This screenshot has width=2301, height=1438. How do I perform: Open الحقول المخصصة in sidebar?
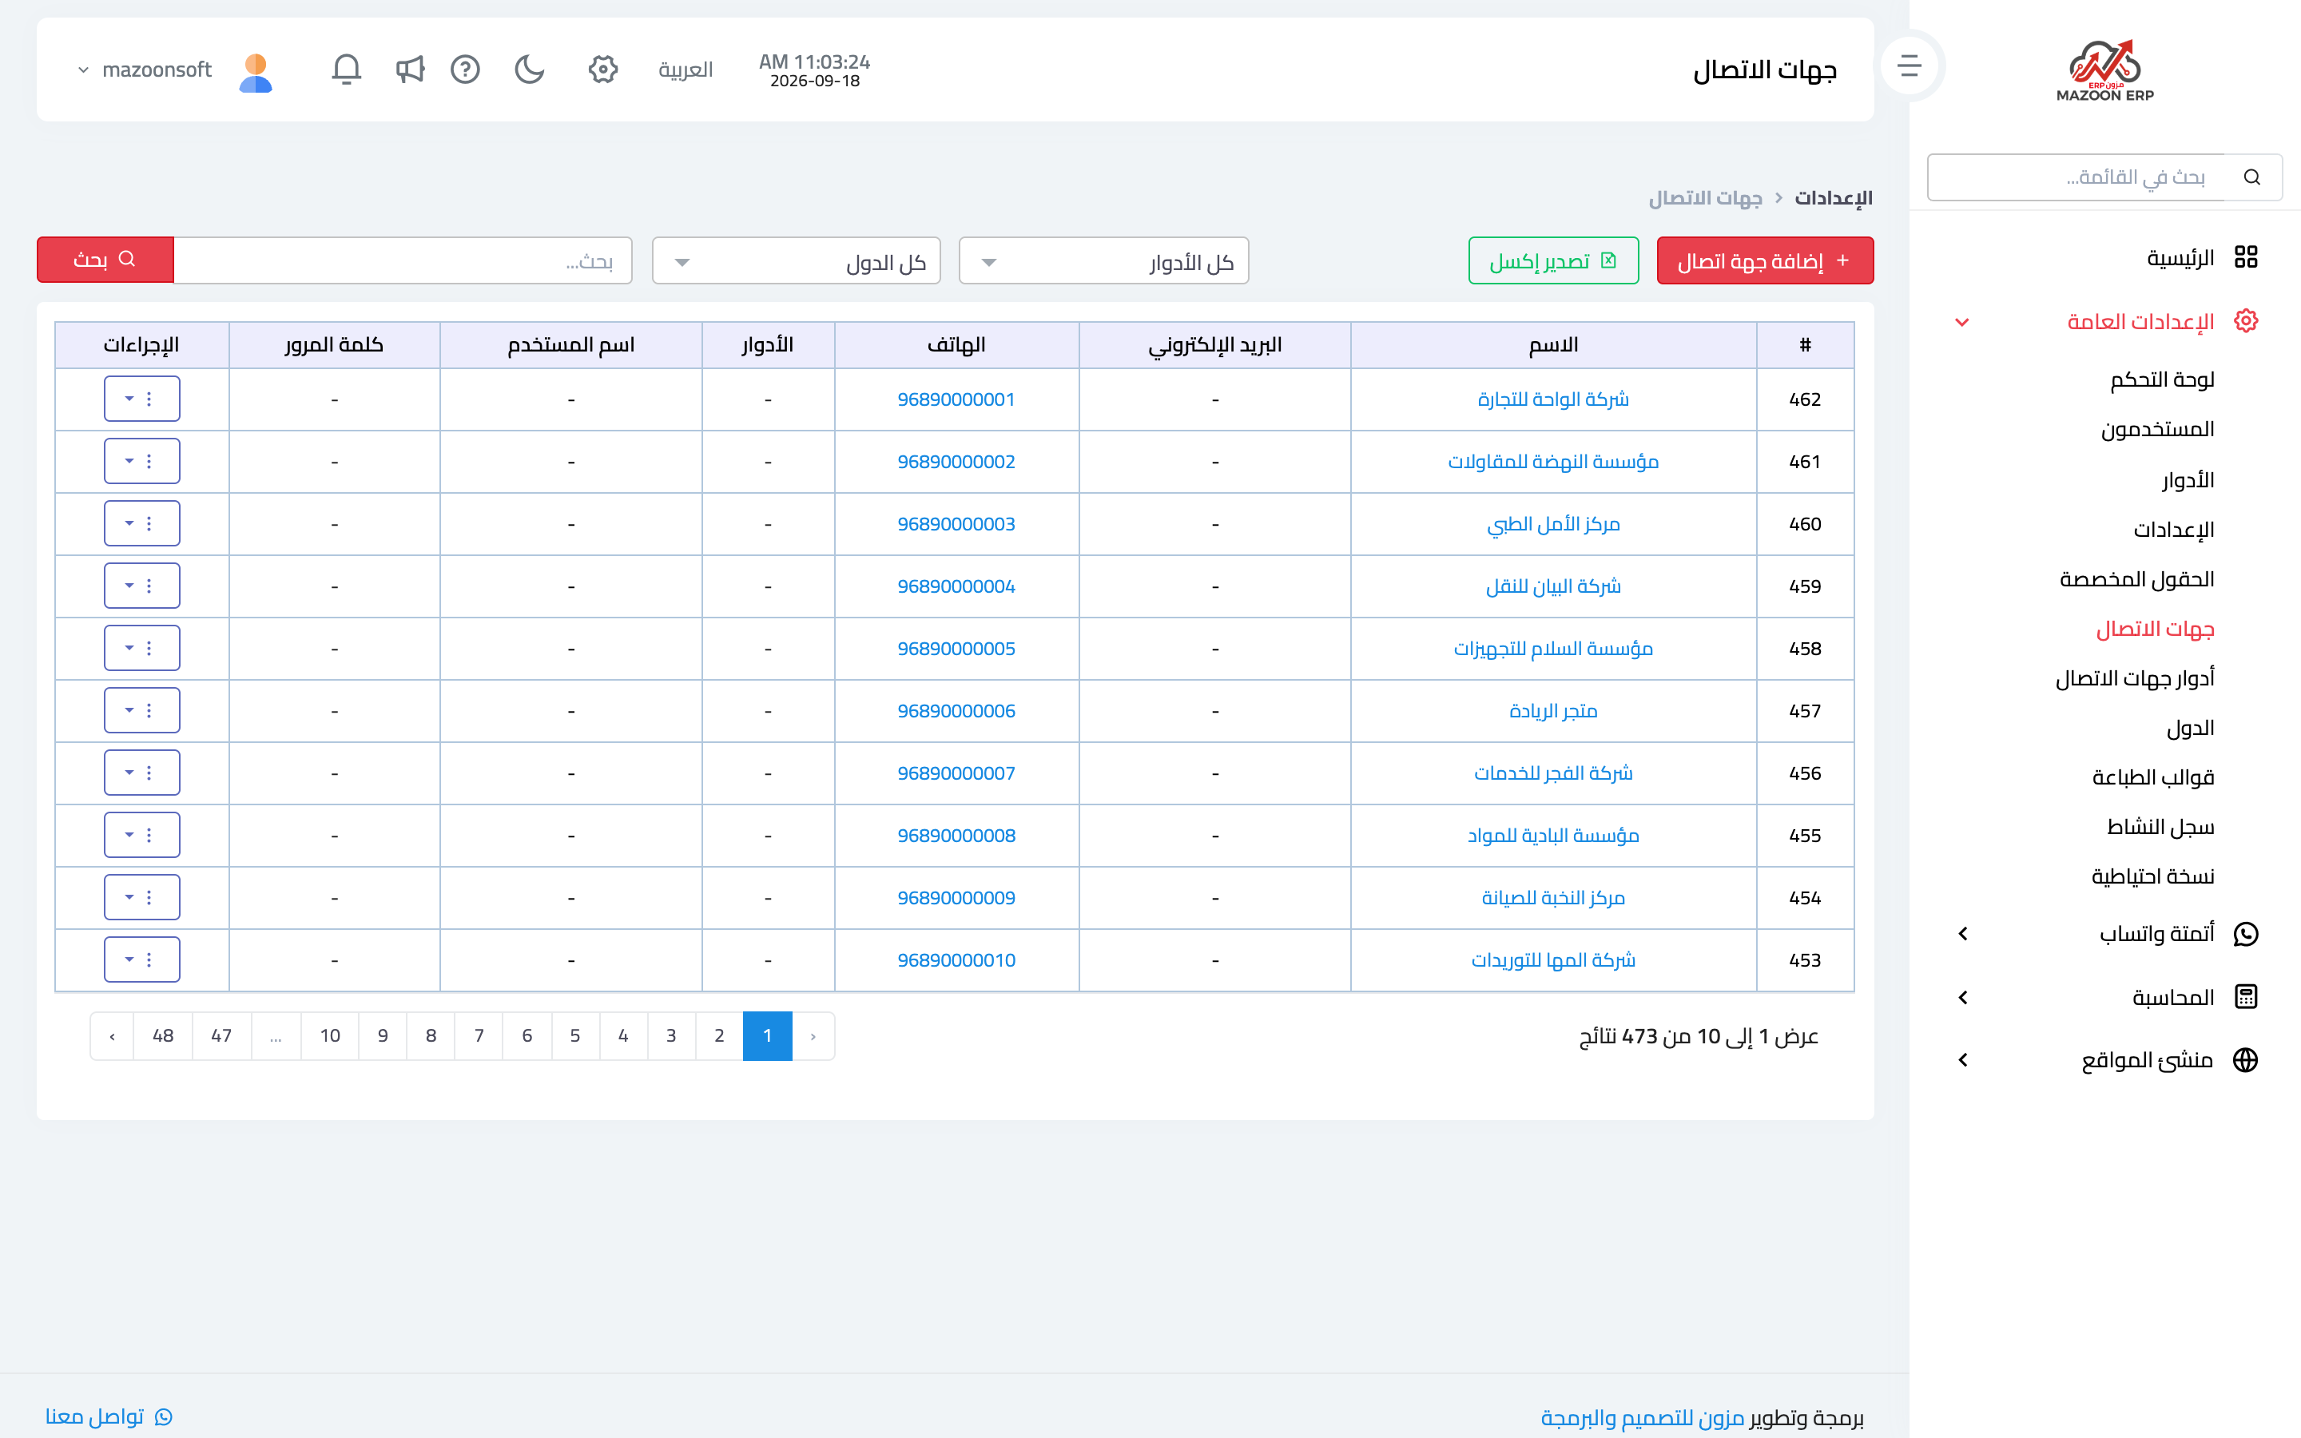click(x=2136, y=579)
